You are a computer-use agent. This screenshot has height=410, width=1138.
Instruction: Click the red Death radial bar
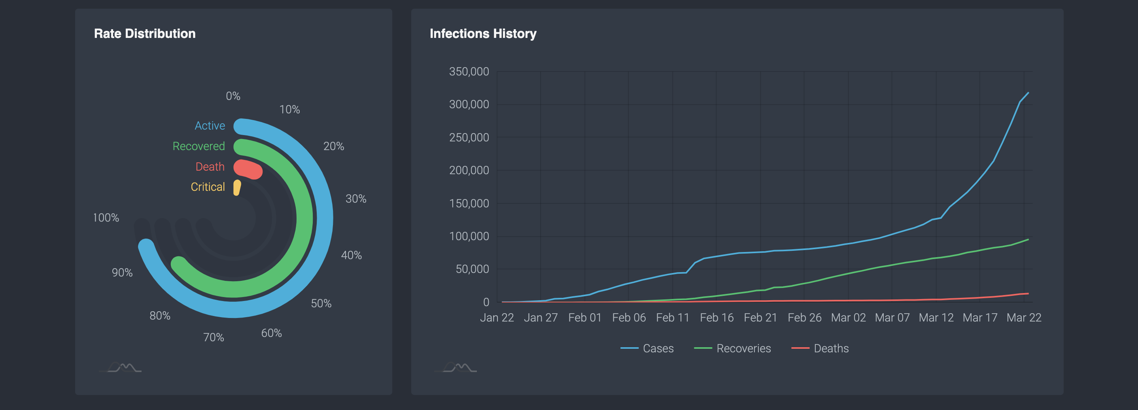click(248, 169)
